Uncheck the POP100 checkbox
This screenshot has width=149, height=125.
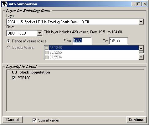click(14, 78)
